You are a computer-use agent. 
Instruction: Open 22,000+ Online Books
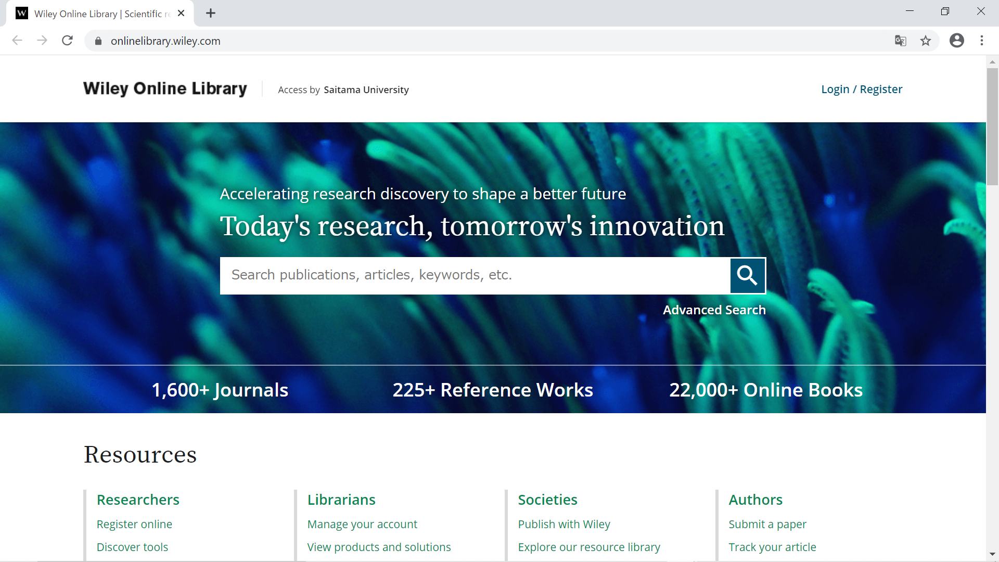point(766,390)
